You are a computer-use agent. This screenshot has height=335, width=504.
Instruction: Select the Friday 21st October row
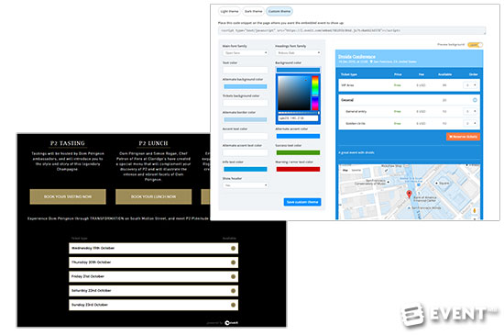click(153, 277)
